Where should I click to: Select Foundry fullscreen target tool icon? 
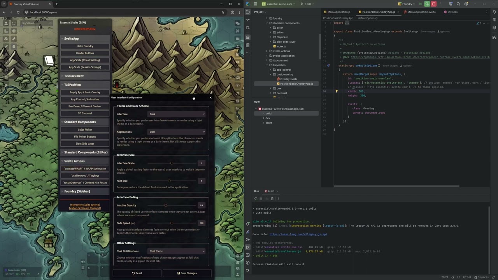pyautogui.click(x=14, y=23)
